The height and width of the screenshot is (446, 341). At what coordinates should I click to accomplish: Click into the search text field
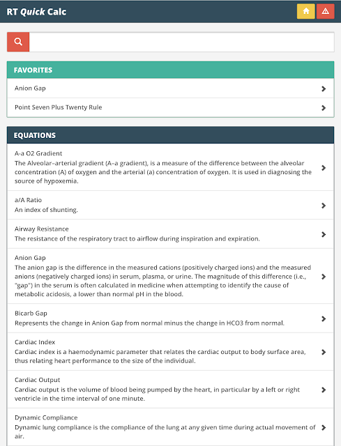181,42
